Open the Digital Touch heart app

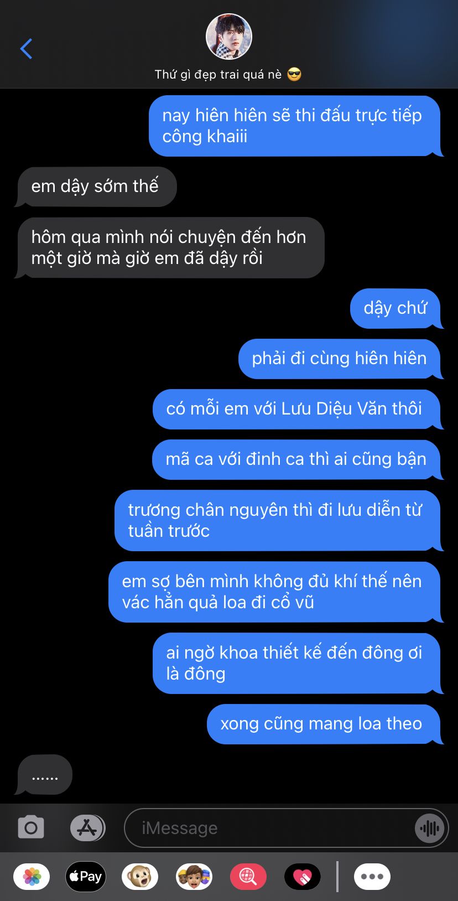coord(303,877)
